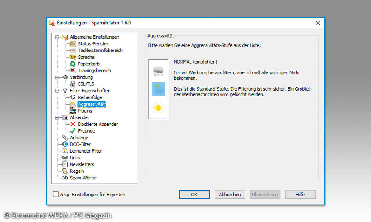The image size is (371, 222).
Task: Open SSL/TLS via its padlock icon
Action: (x=73, y=84)
